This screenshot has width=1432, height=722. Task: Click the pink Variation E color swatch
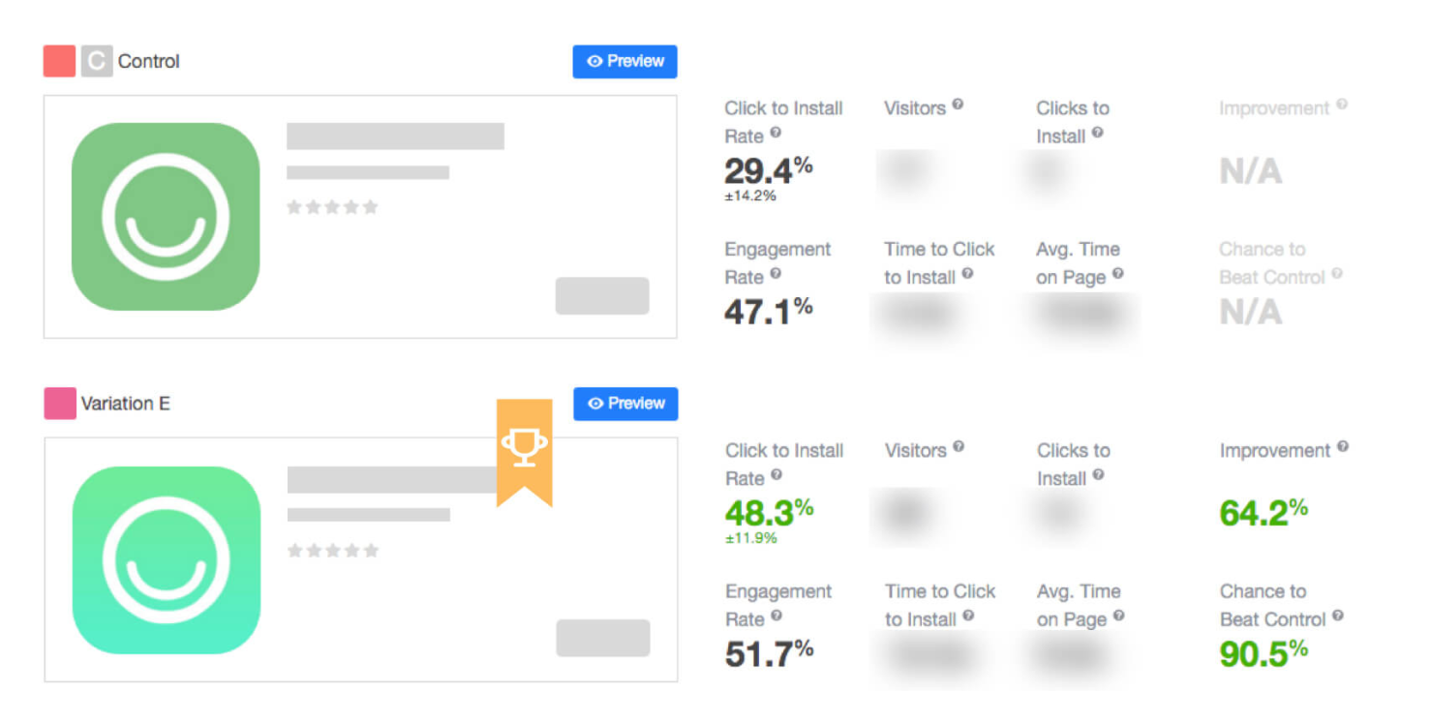(x=59, y=404)
